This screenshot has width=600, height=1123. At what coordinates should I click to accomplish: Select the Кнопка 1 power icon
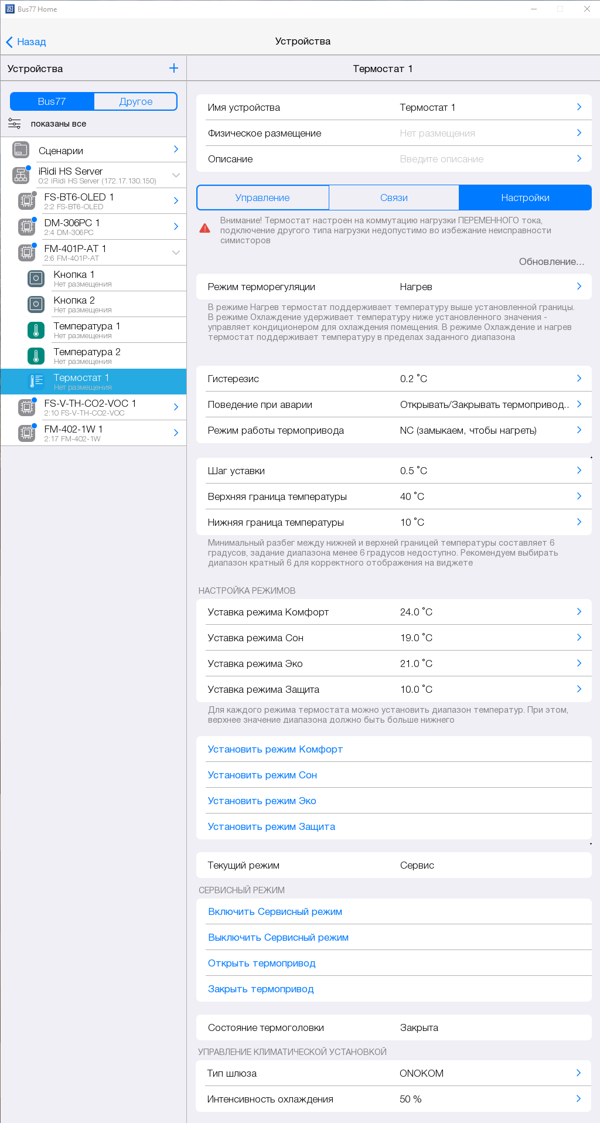(36, 278)
